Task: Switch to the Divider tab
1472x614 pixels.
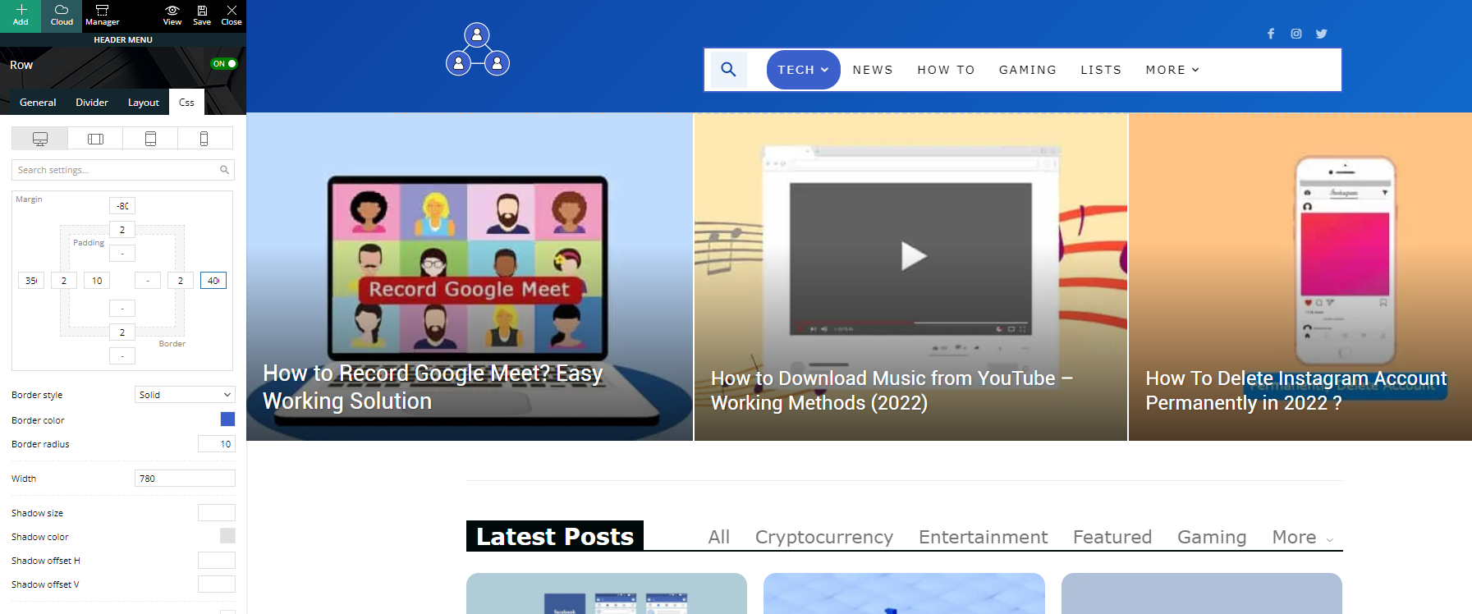Action: point(92,103)
